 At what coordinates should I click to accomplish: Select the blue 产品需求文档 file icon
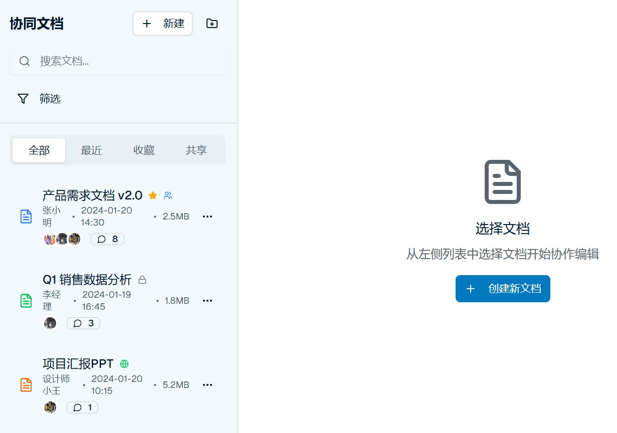point(26,216)
